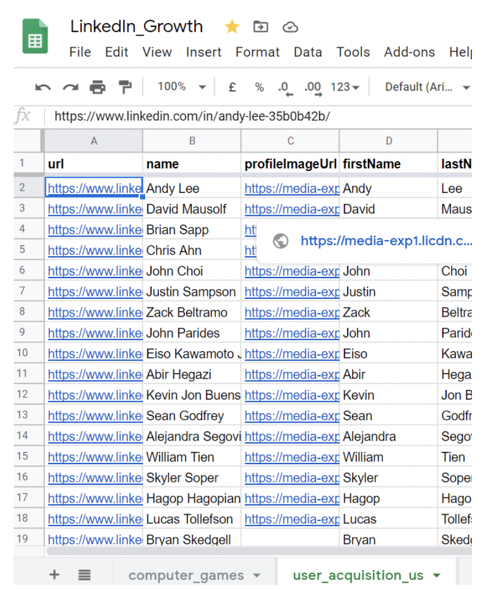The width and height of the screenshot is (484, 589).
Task: Click the horizontal scrollbar
Action: click(x=258, y=551)
